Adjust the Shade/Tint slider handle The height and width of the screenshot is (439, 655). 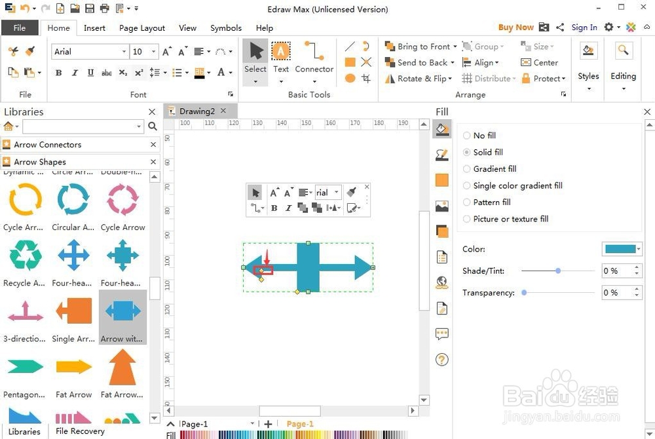pos(558,271)
